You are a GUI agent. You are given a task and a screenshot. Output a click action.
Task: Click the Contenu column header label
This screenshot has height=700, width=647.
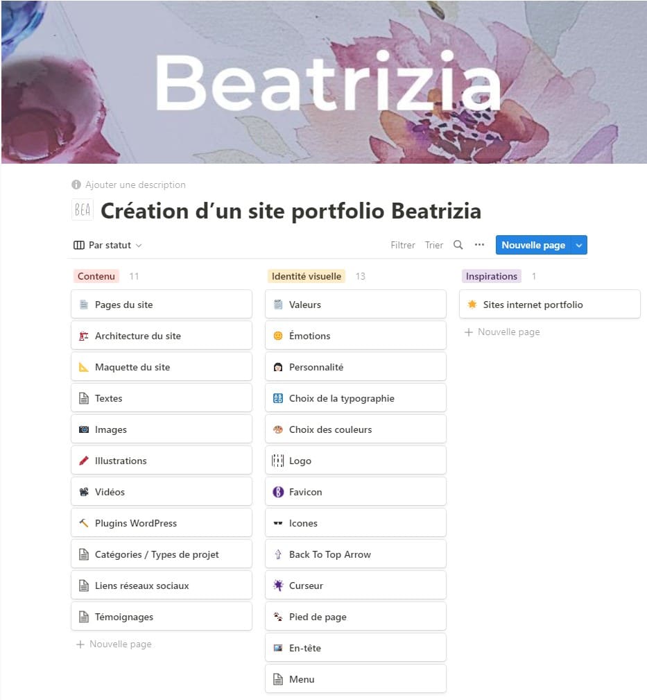tap(96, 275)
